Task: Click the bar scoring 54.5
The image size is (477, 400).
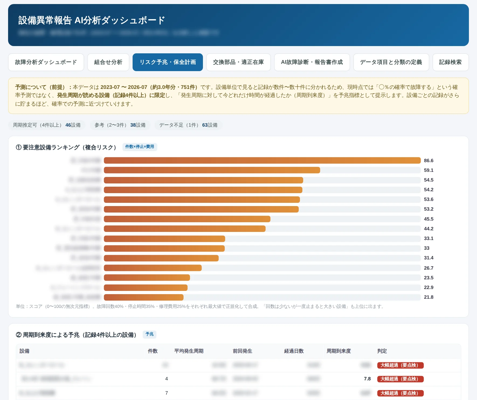Action: click(x=203, y=180)
